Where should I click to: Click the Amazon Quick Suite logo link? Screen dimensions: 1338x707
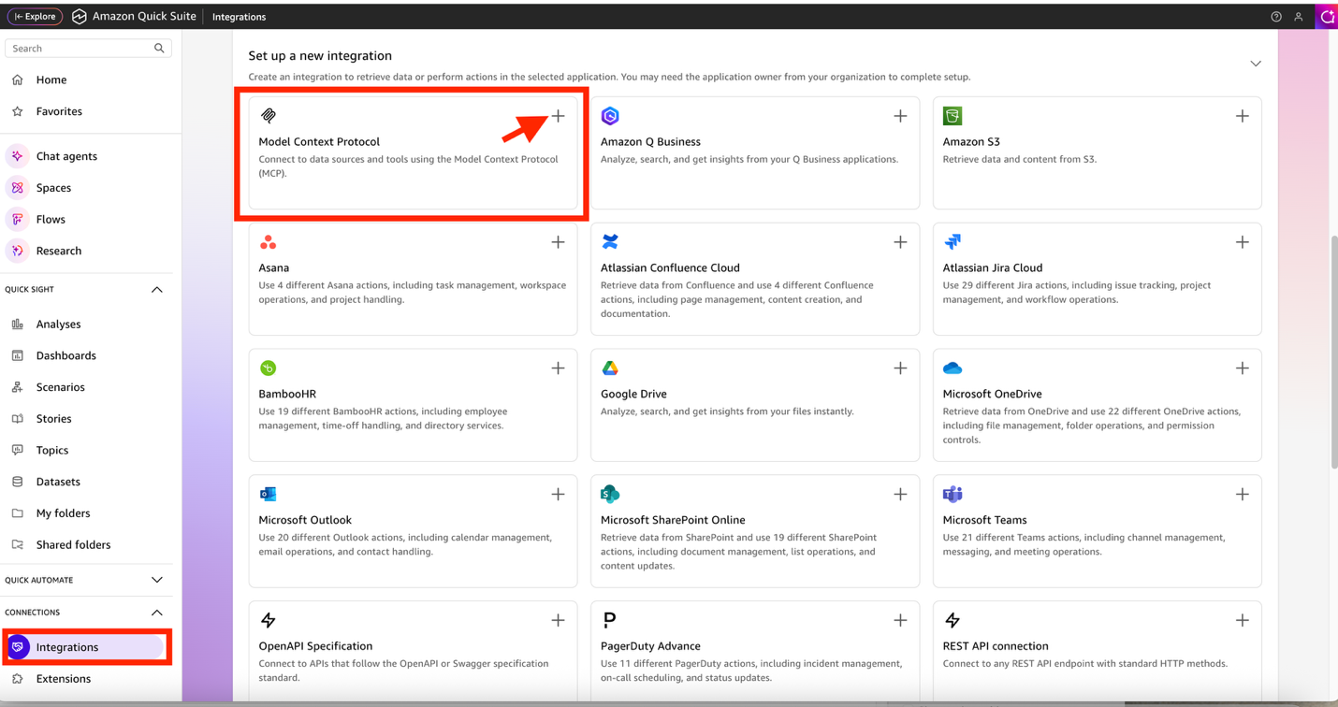pos(134,17)
